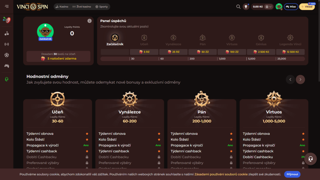Screen dimensions: 320x180
Task: Click the dartboard missions icon in sidebar
Action: pos(7,20)
